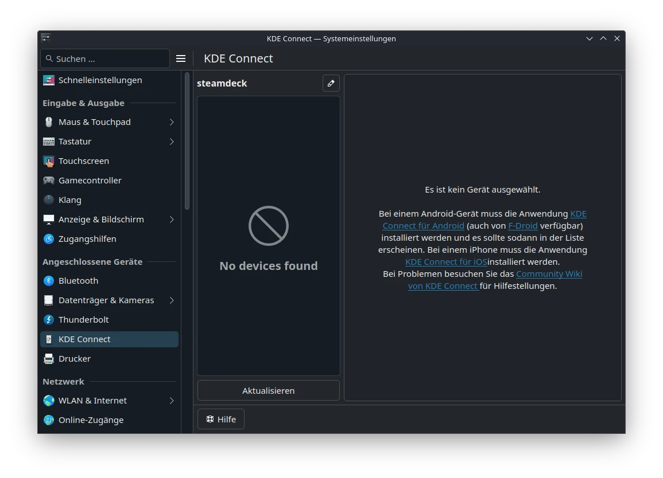Click the Online-Zugänge globe icon

(x=49, y=420)
